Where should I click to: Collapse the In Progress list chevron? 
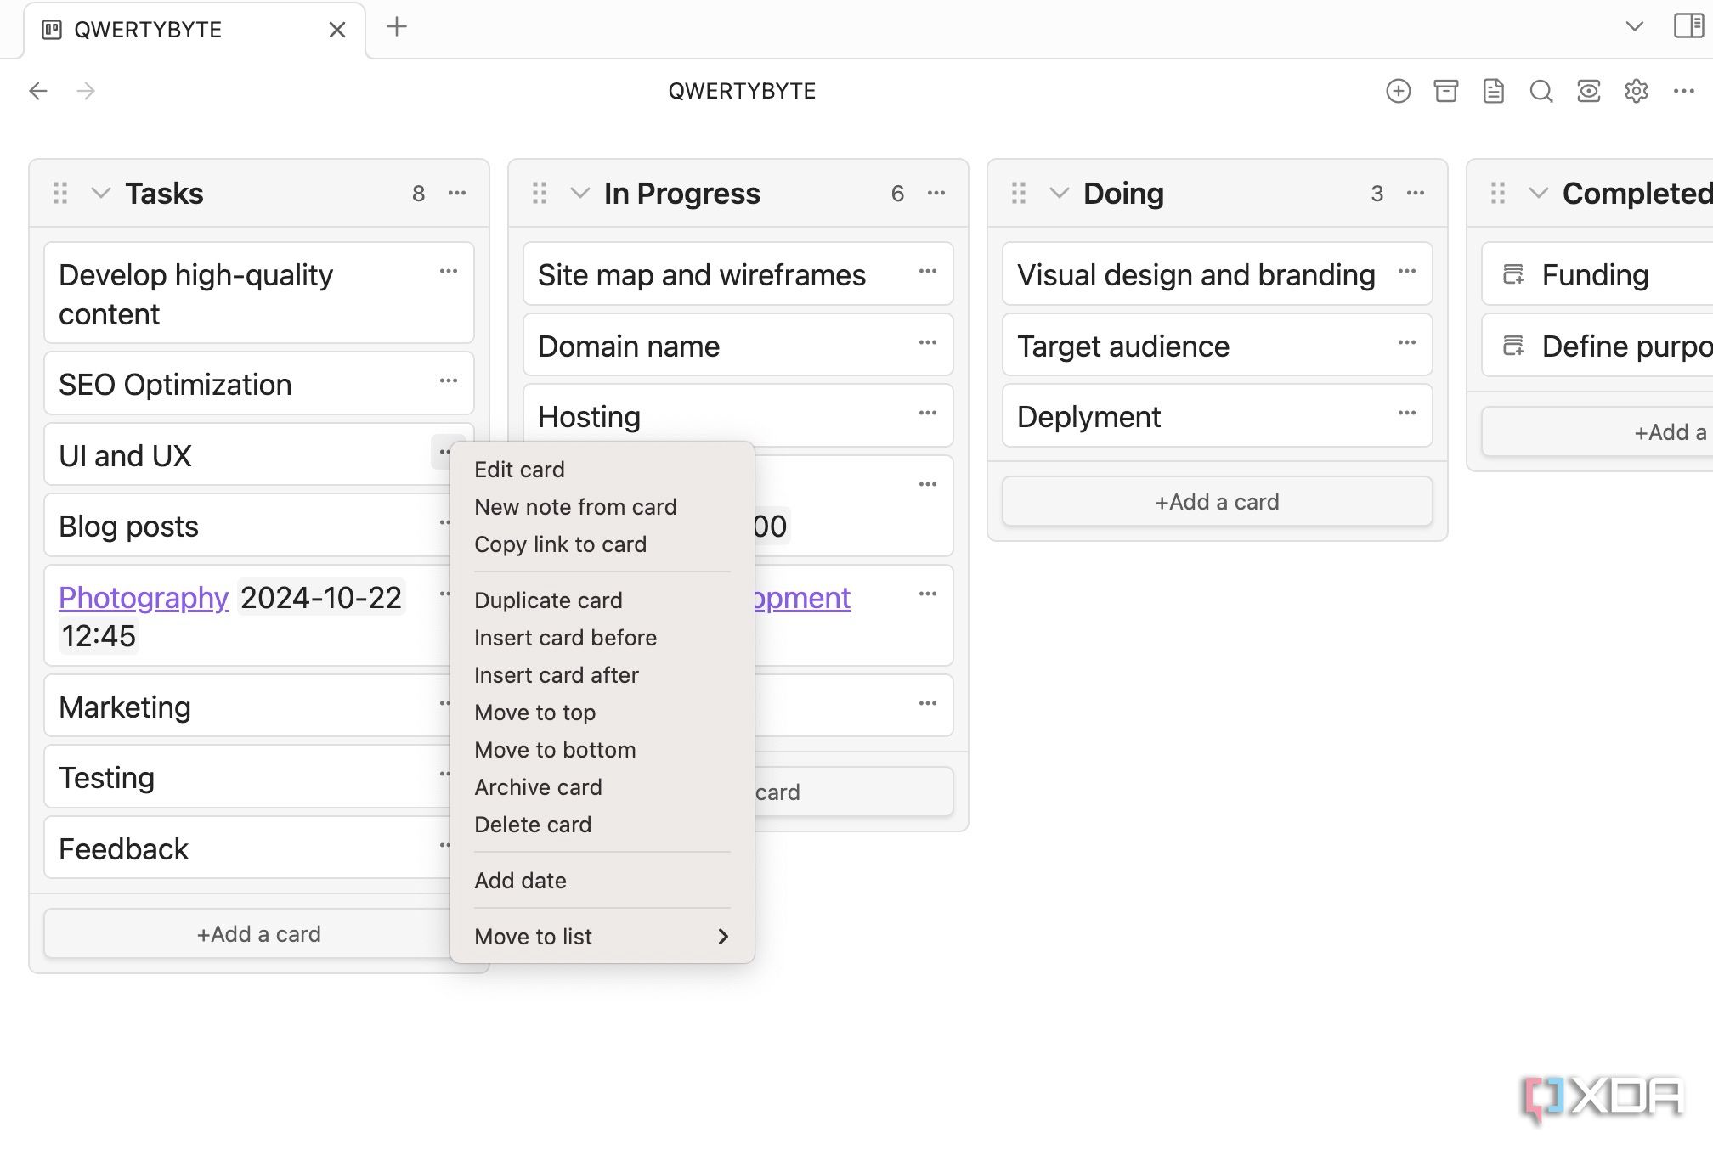click(x=580, y=194)
